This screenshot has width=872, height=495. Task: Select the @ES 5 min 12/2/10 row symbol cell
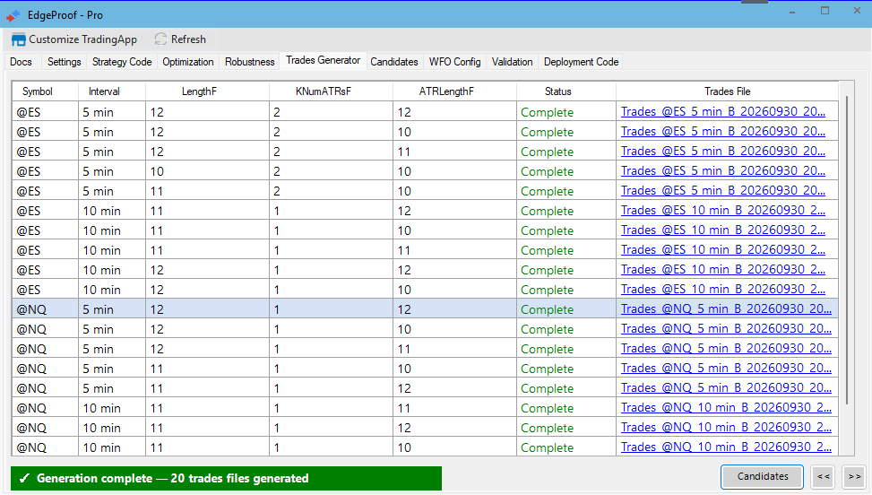(45, 132)
